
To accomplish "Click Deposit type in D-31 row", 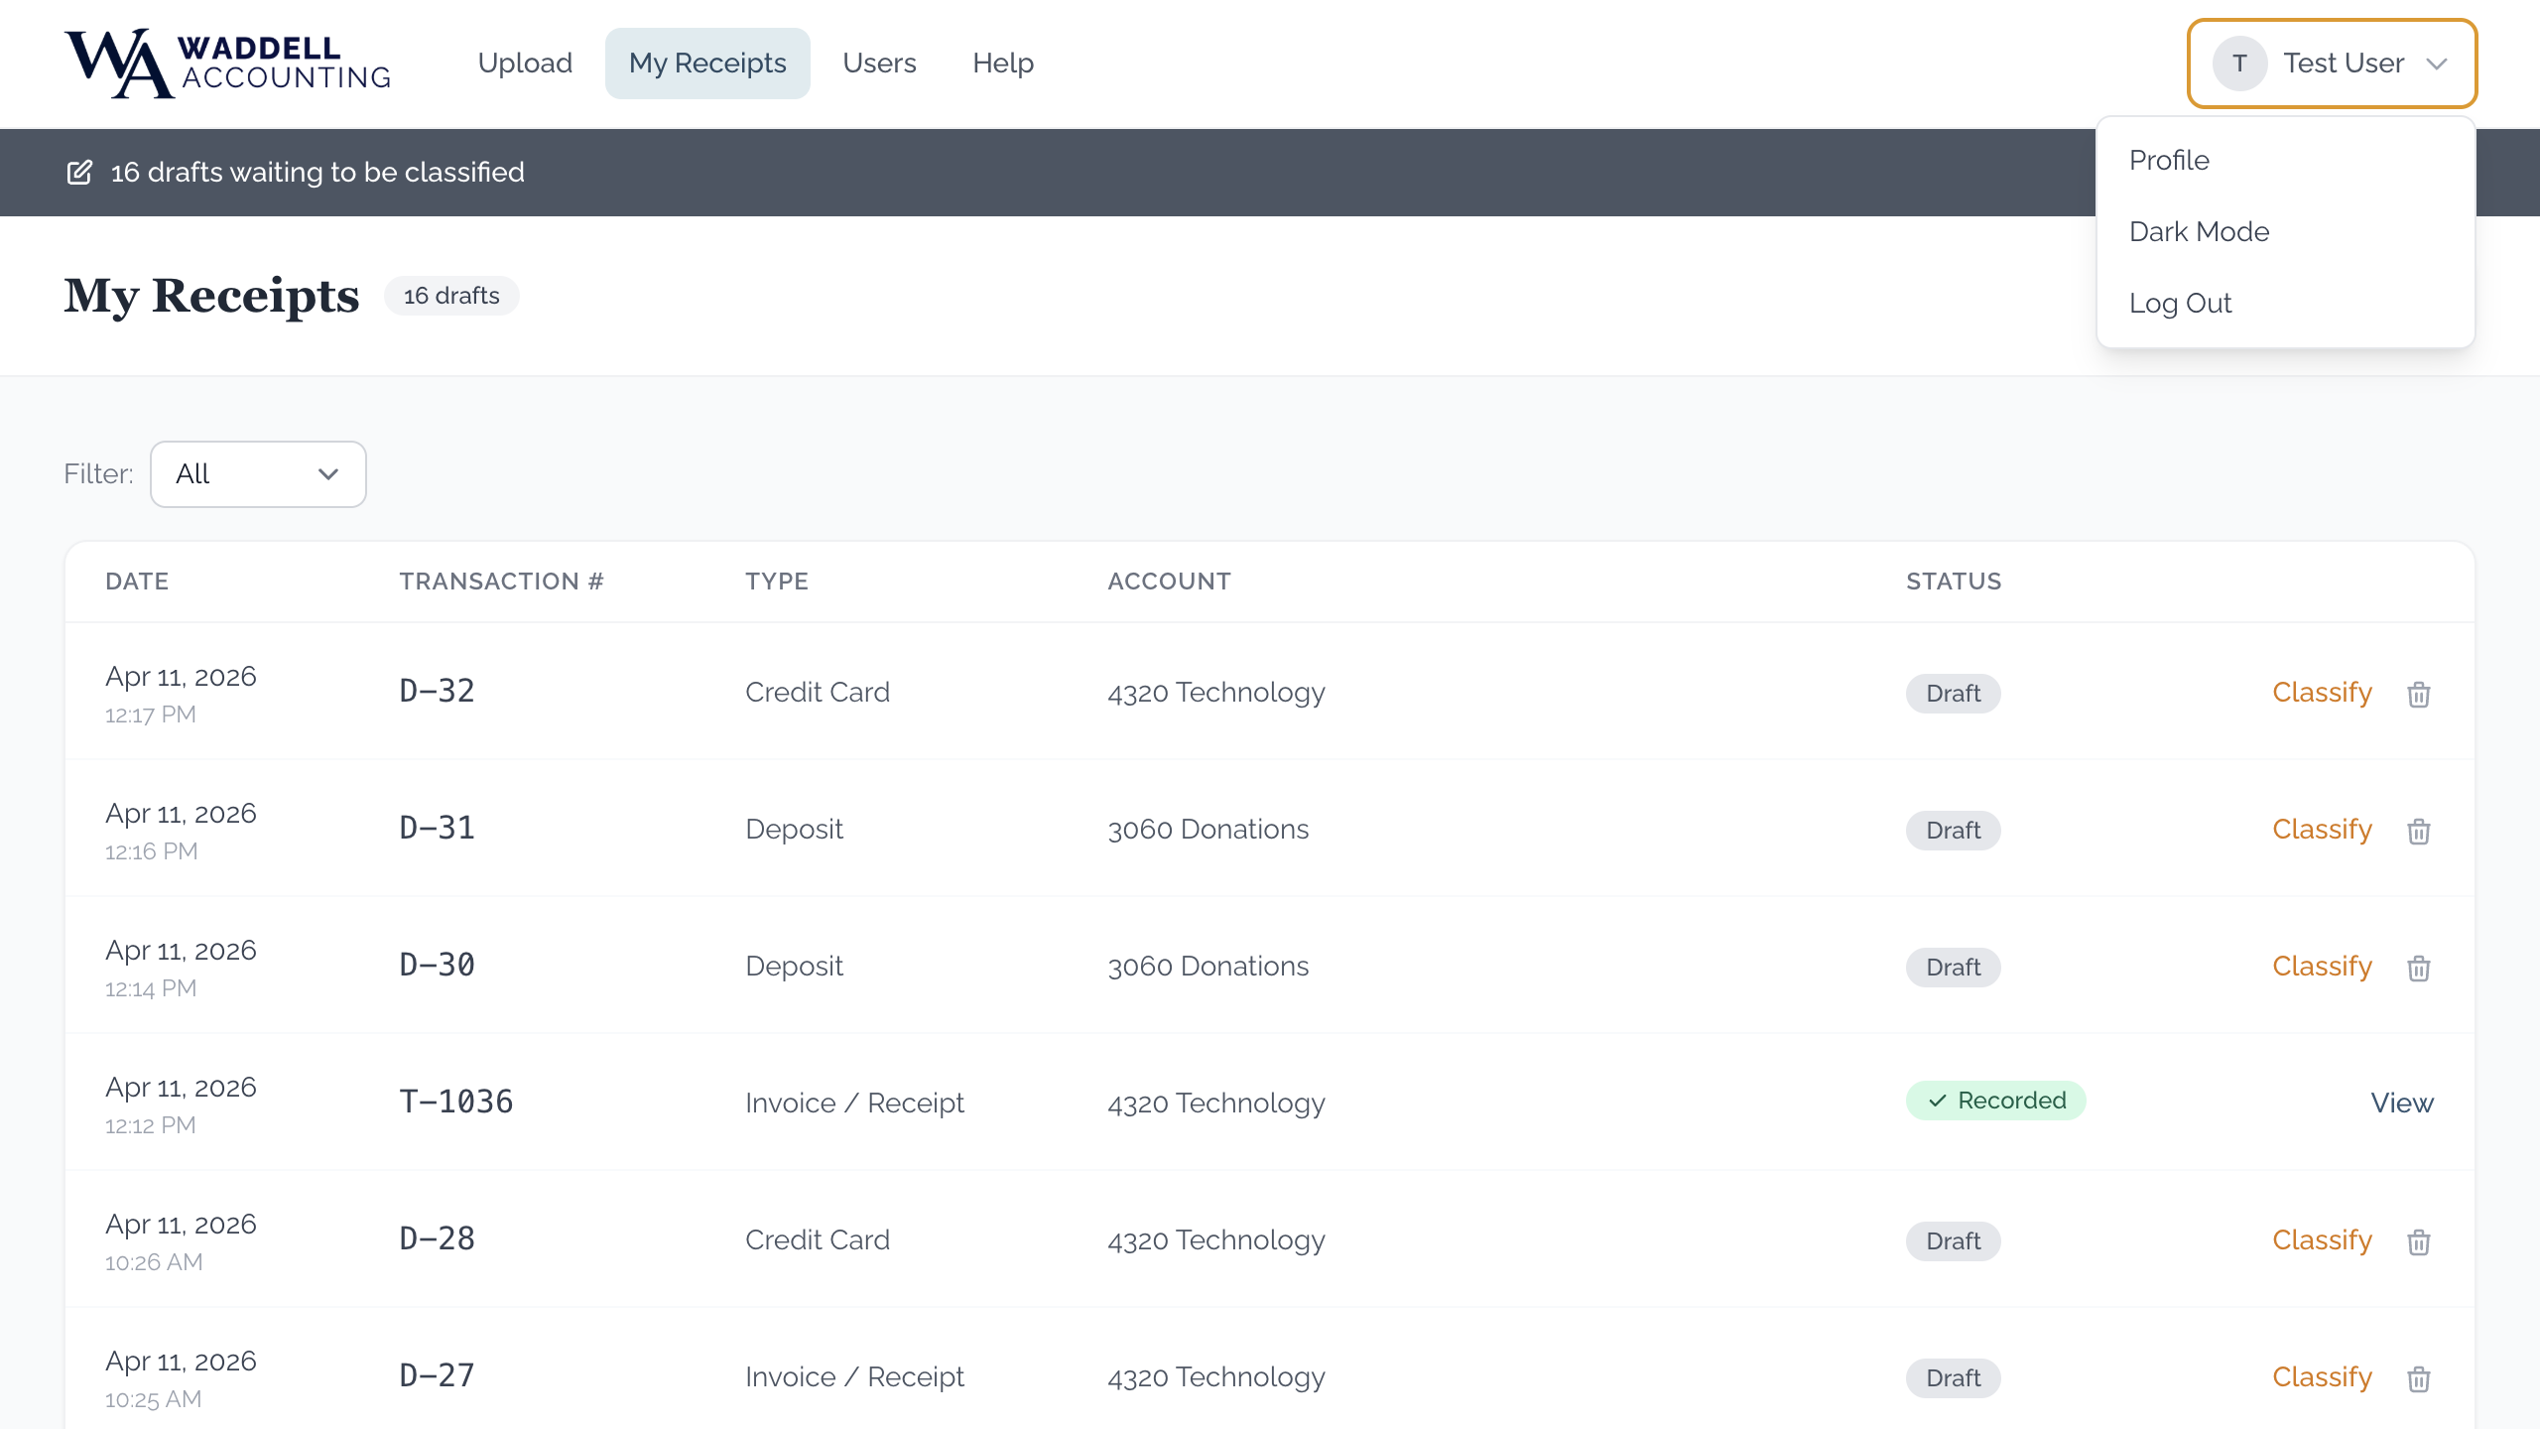I will pos(794,830).
